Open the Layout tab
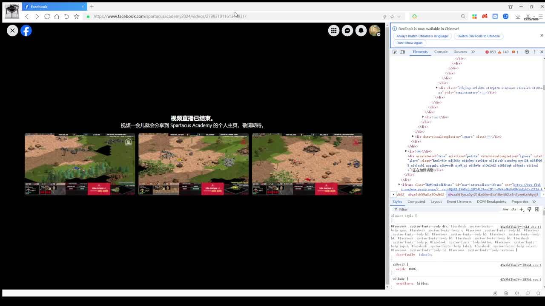545x306 pixels. pos(436,201)
